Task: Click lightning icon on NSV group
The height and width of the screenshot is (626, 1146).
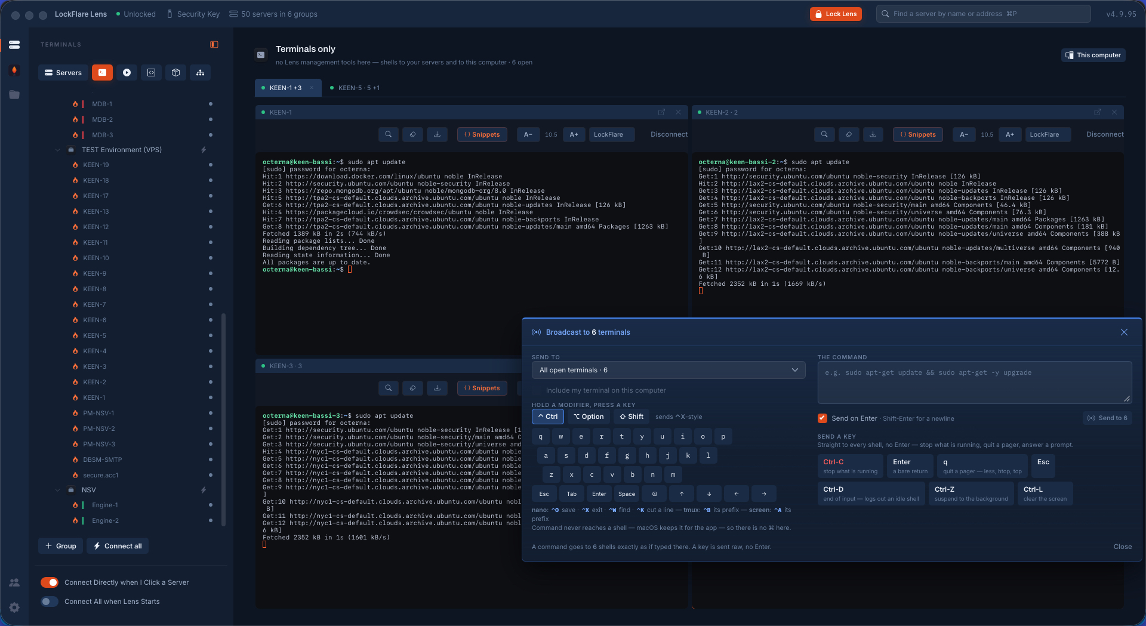Action: (x=204, y=490)
